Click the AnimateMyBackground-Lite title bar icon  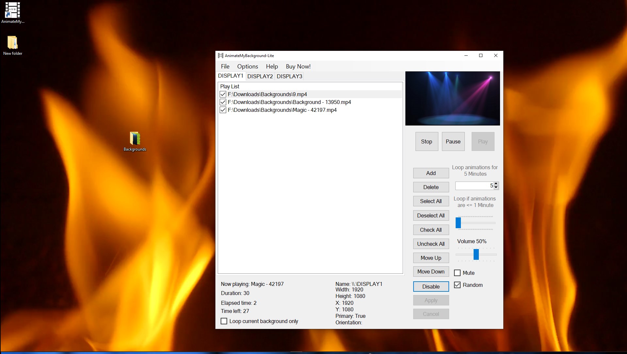221,56
